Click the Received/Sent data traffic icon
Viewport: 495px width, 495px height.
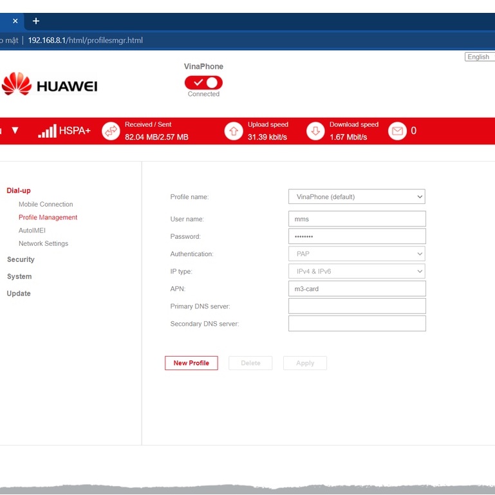111,131
